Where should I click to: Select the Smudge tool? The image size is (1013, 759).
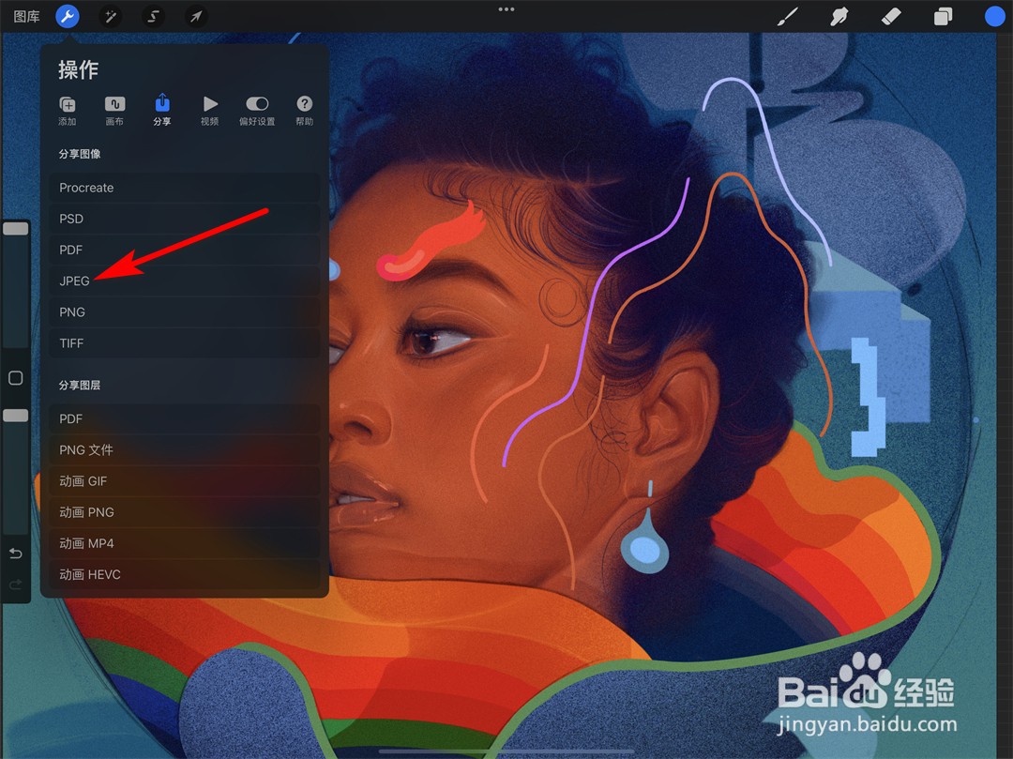coord(839,16)
